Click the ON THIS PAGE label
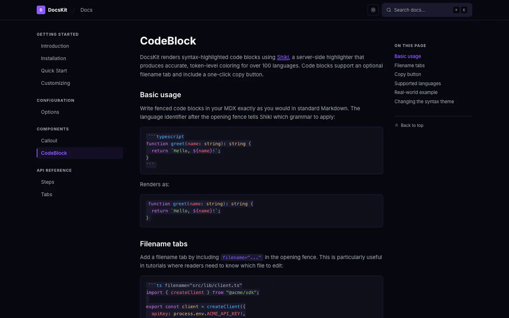Image resolution: width=509 pixels, height=318 pixels. [x=410, y=46]
